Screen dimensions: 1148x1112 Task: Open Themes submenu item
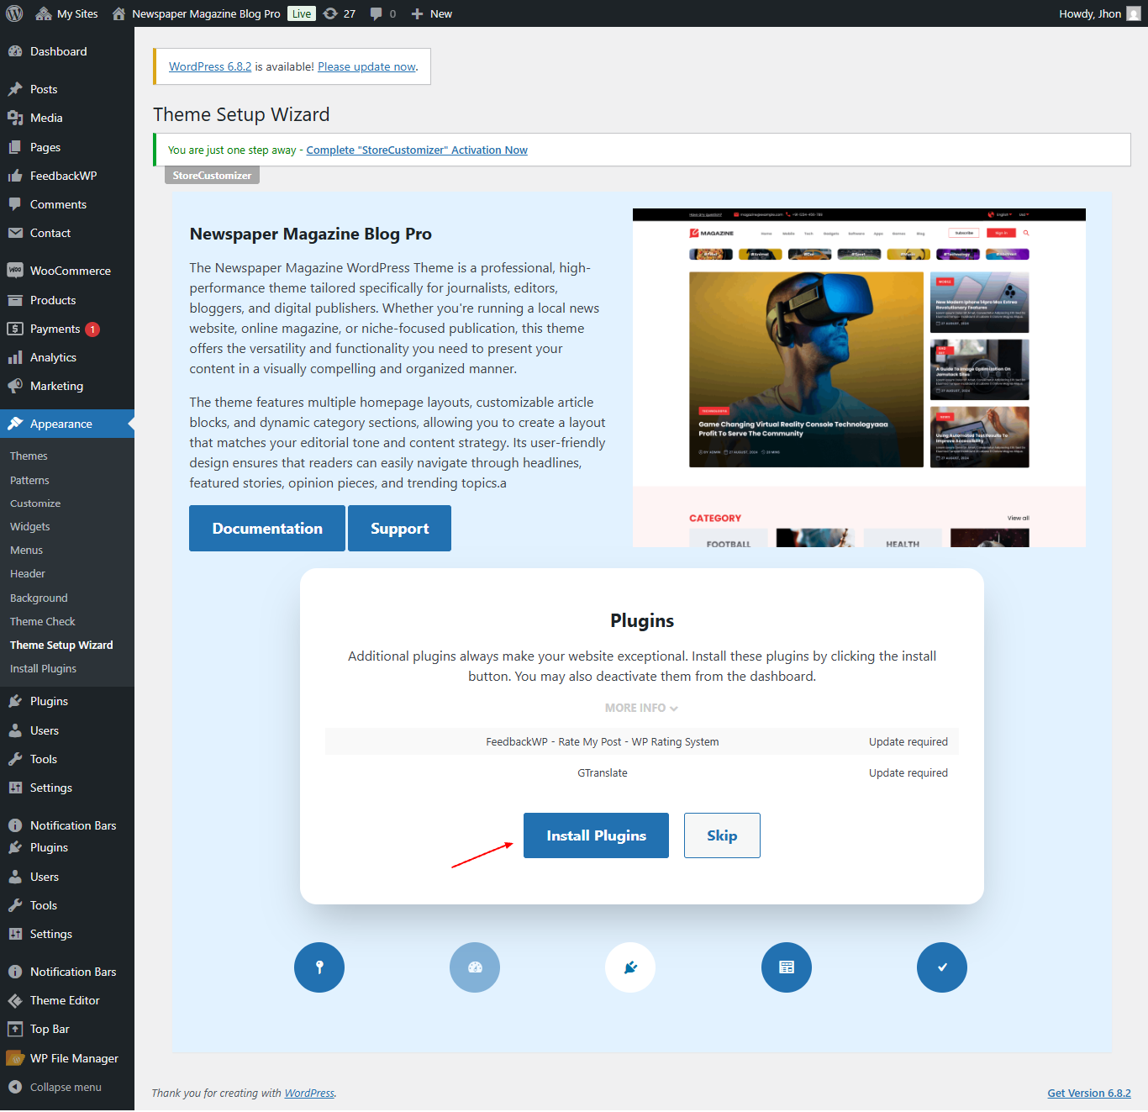pyautogui.click(x=29, y=456)
